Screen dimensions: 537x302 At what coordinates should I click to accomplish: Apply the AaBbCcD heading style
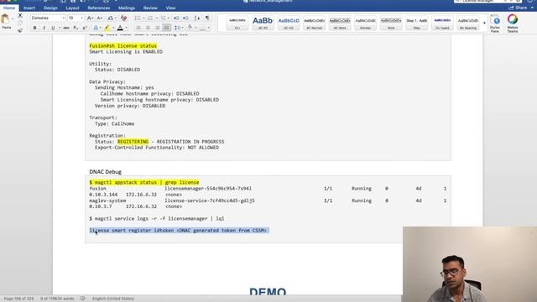(289, 23)
